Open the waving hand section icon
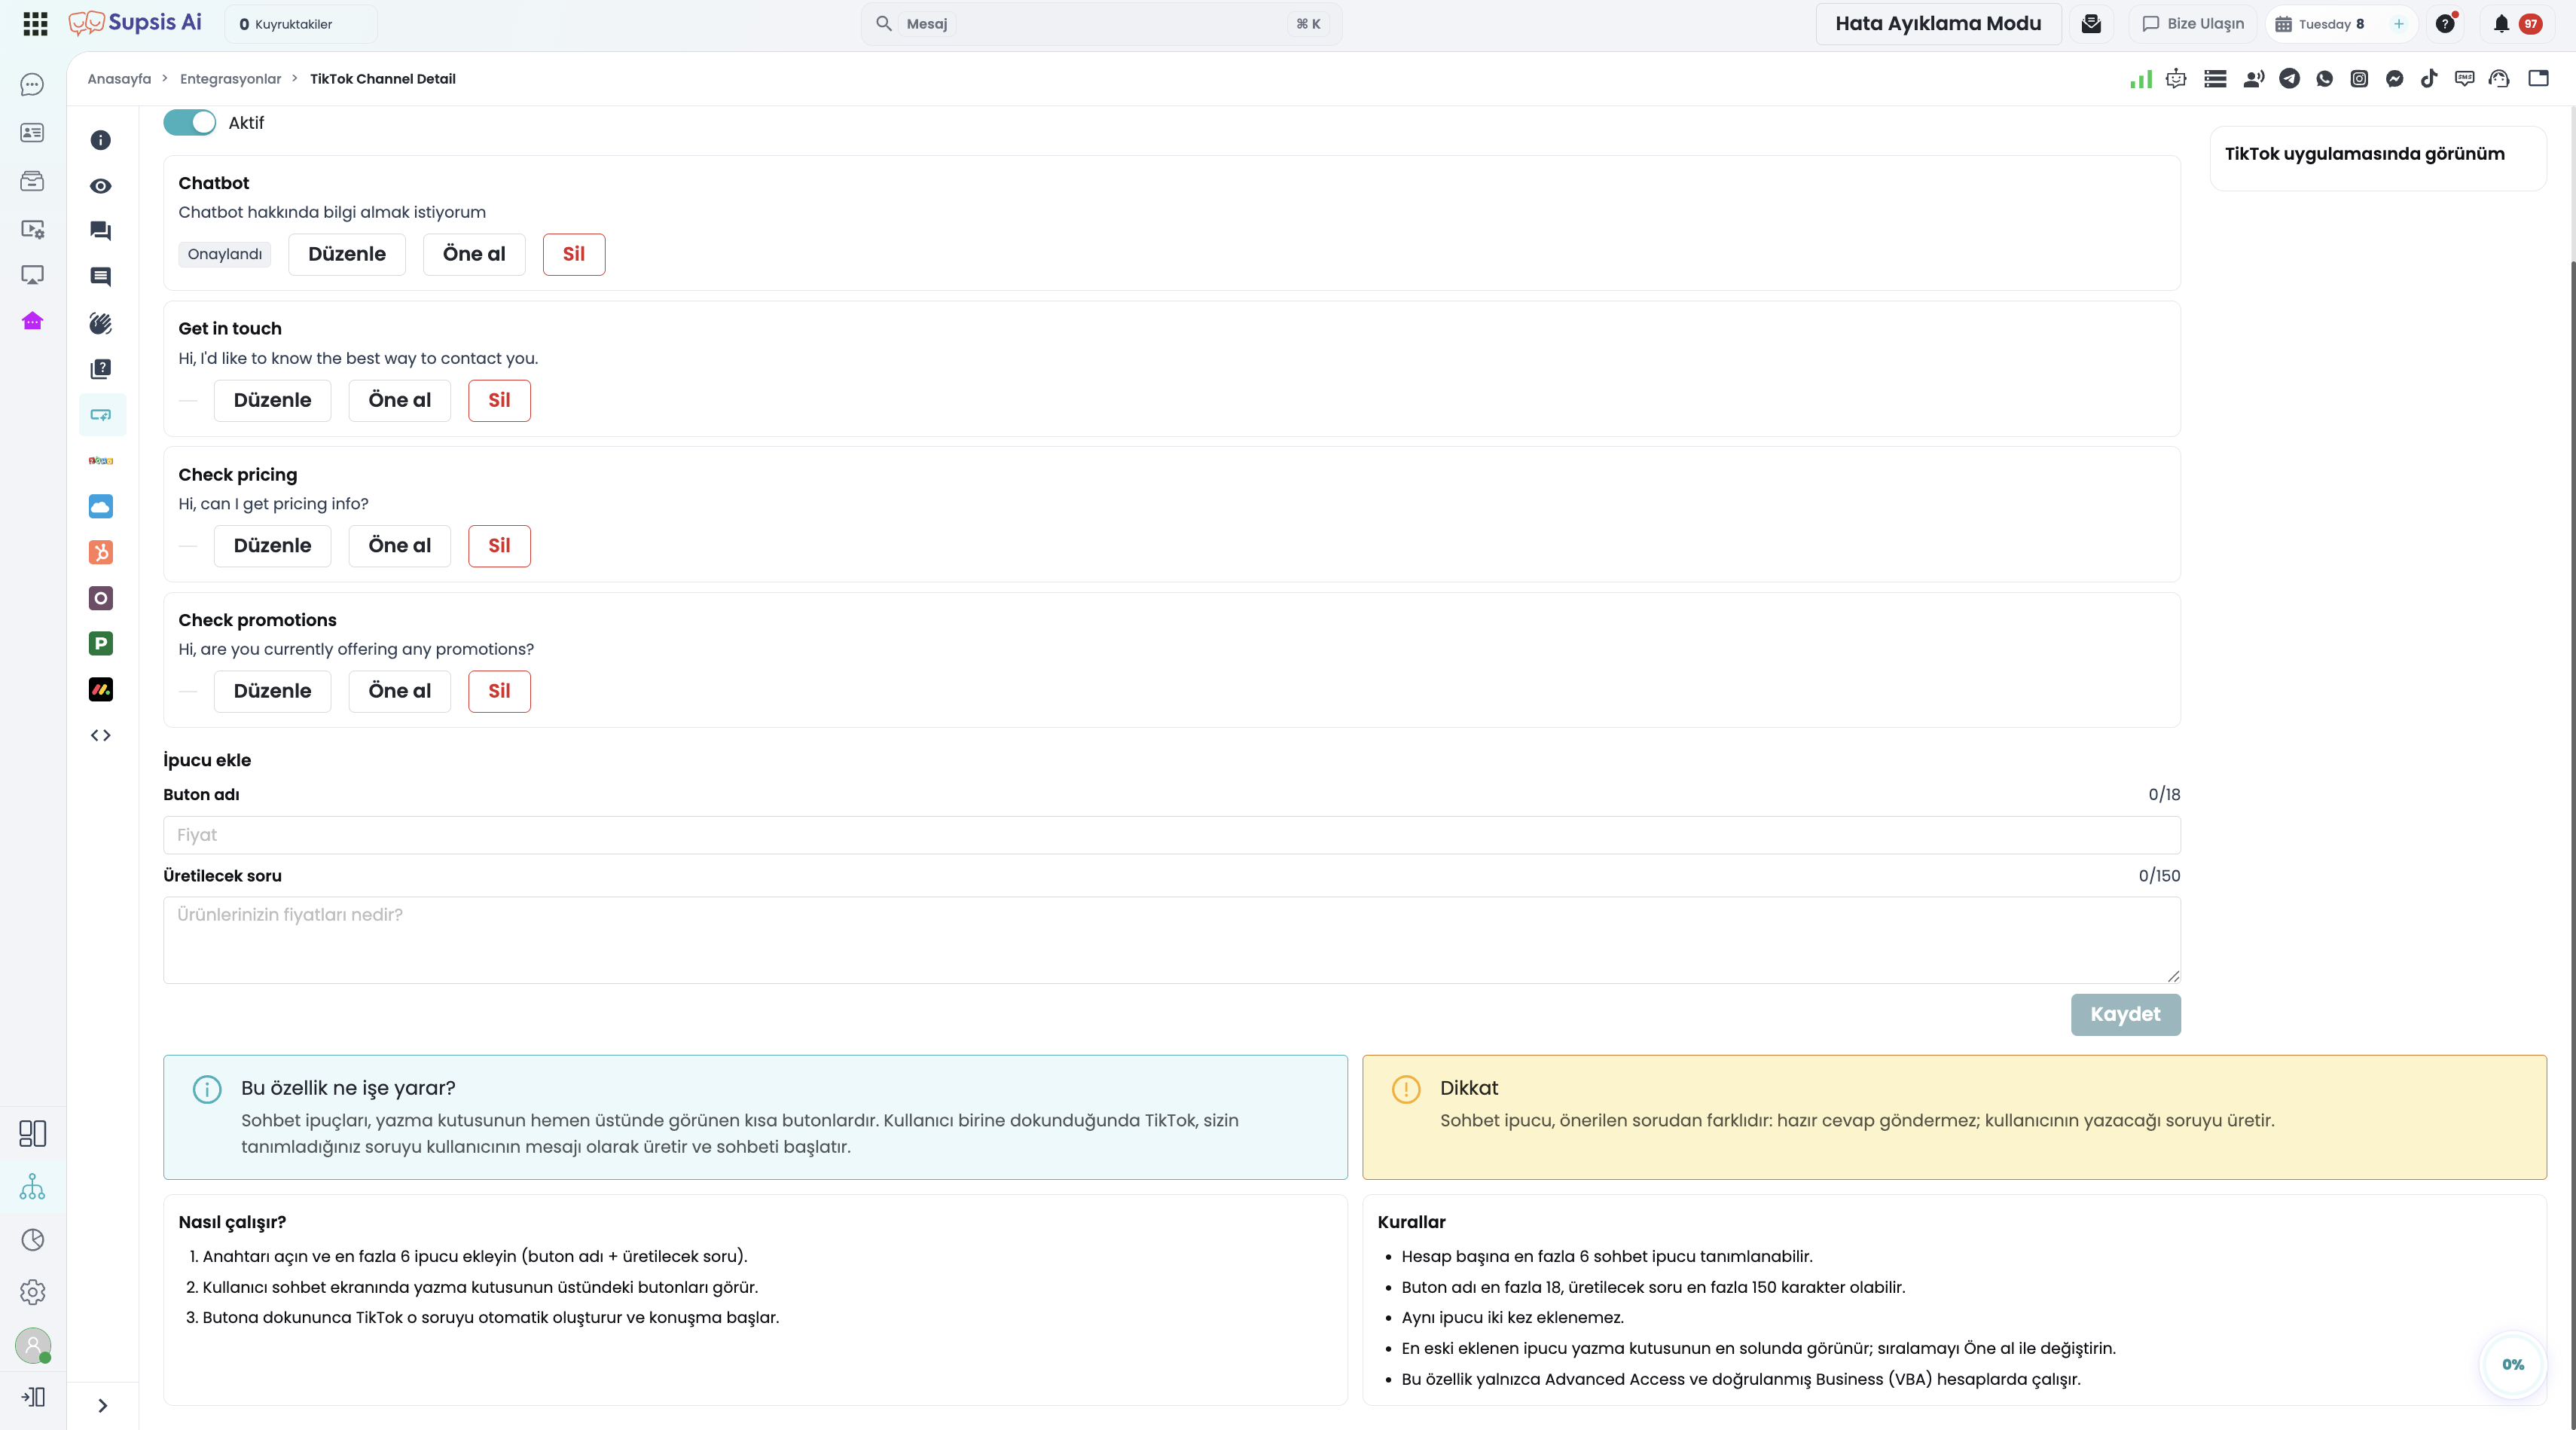The image size is (2576, 1430). click(x=101, y=323)
